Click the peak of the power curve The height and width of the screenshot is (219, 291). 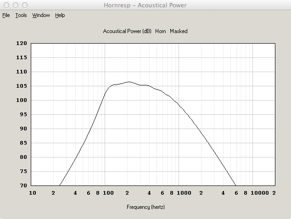[x=129, y=82]
